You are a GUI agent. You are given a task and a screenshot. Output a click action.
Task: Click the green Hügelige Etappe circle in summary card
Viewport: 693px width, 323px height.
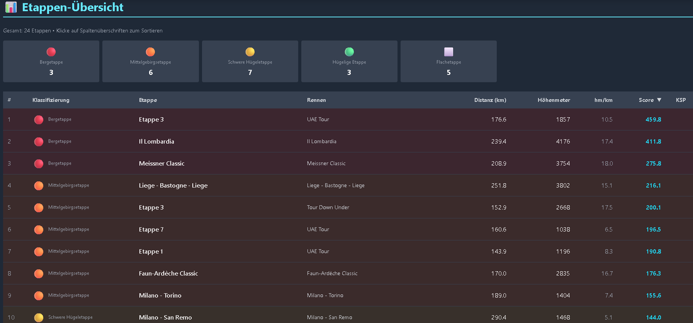pos(349,52)
